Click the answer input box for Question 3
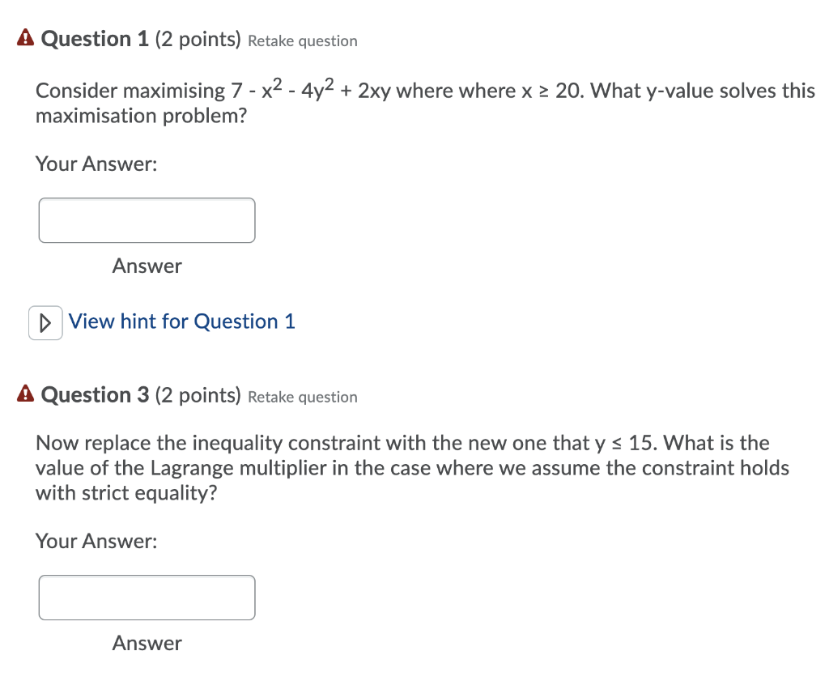Viewport: 829px width, 685px height. 147,597
